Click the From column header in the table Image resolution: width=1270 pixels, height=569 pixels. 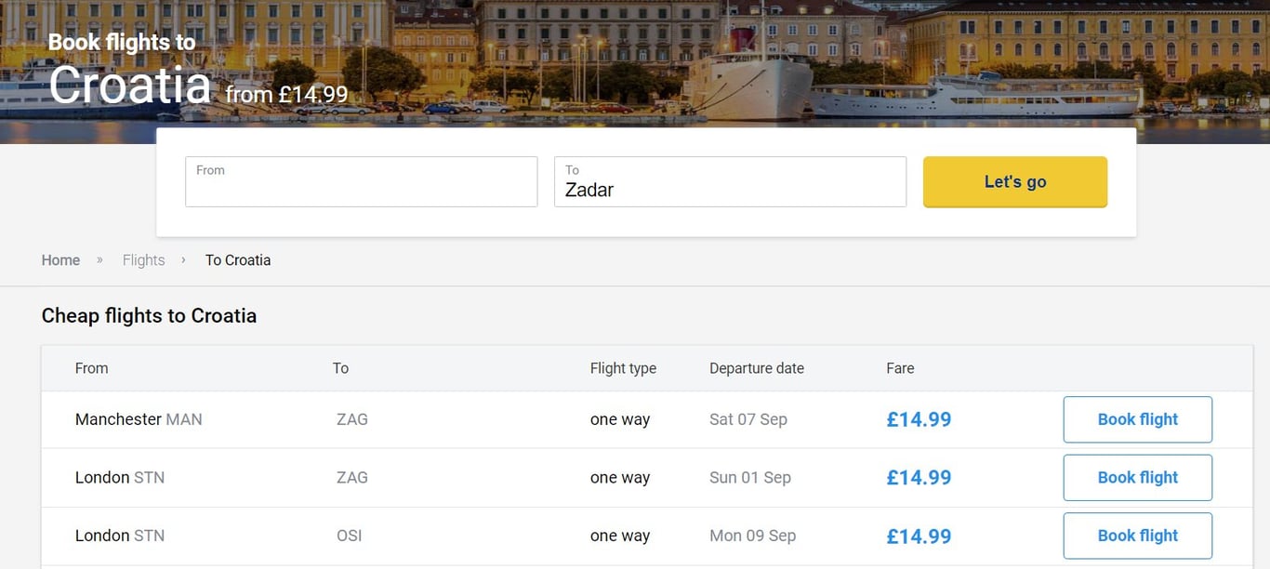click(91, 368)
